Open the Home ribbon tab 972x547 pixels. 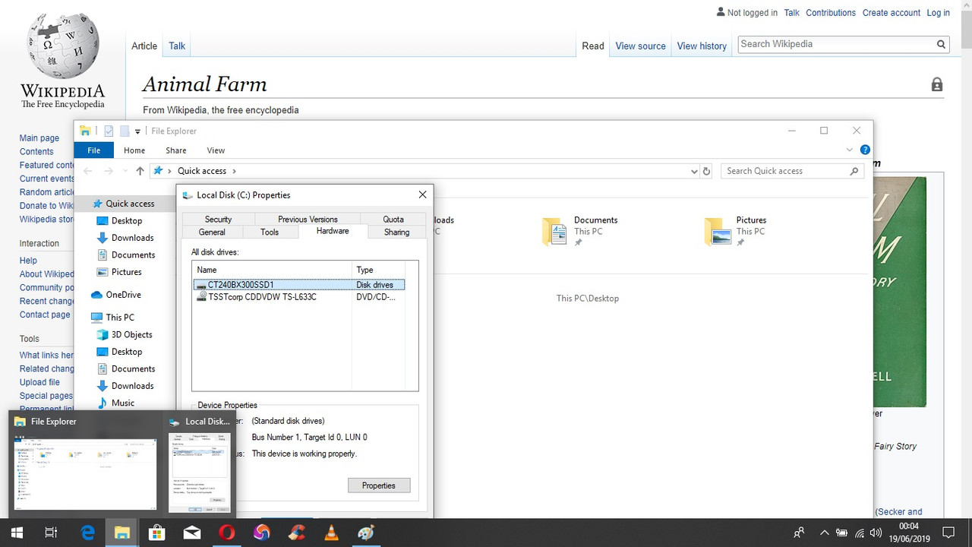point(134,150)
